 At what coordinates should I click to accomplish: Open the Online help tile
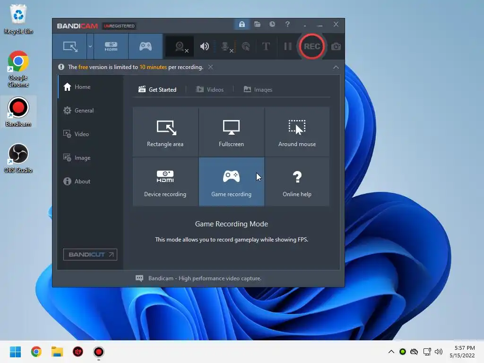point(297,182)
